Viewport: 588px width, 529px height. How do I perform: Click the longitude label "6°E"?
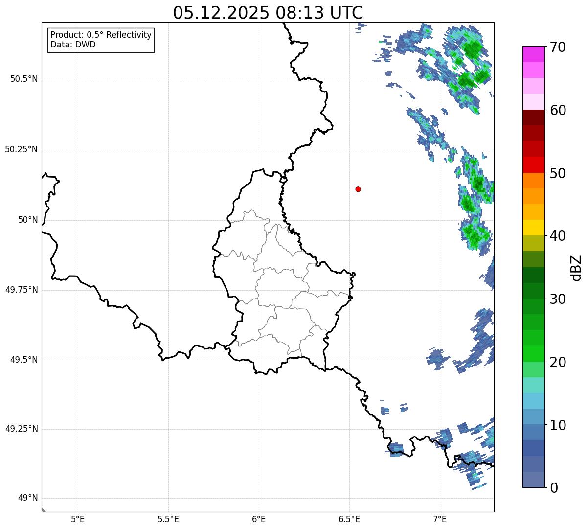259,519
